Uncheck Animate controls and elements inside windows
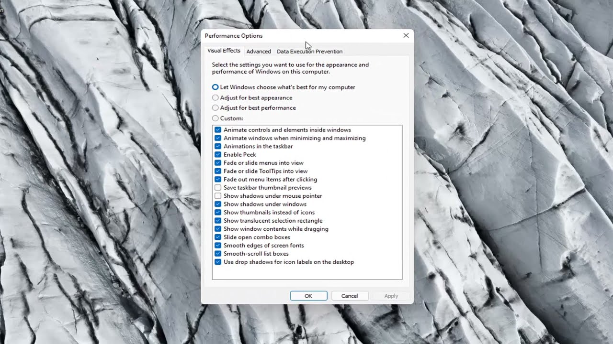Image resolution: width=613 pixels, height=344 pixels. click(x=218, y=130)
